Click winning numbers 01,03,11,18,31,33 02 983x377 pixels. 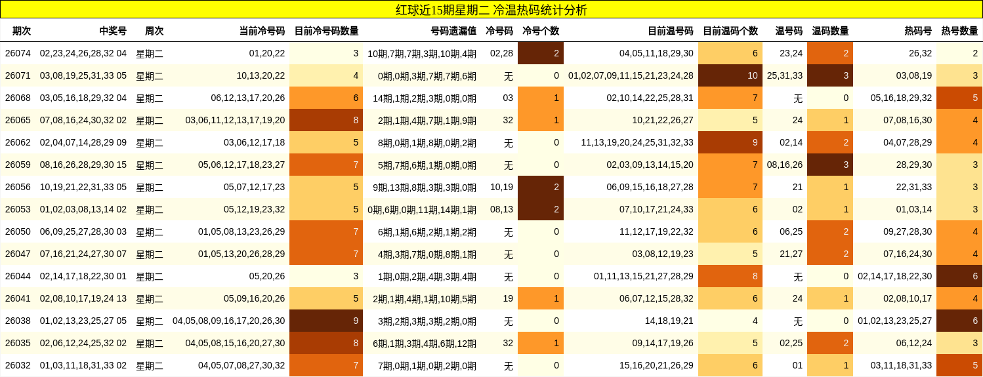[83, 365]
